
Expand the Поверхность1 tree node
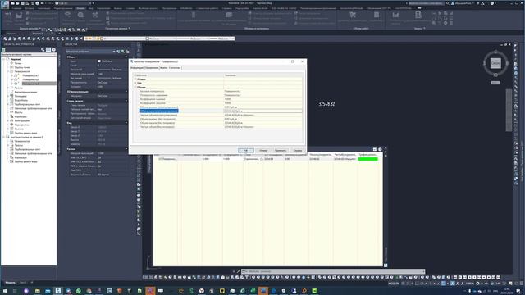click(11, 75)
